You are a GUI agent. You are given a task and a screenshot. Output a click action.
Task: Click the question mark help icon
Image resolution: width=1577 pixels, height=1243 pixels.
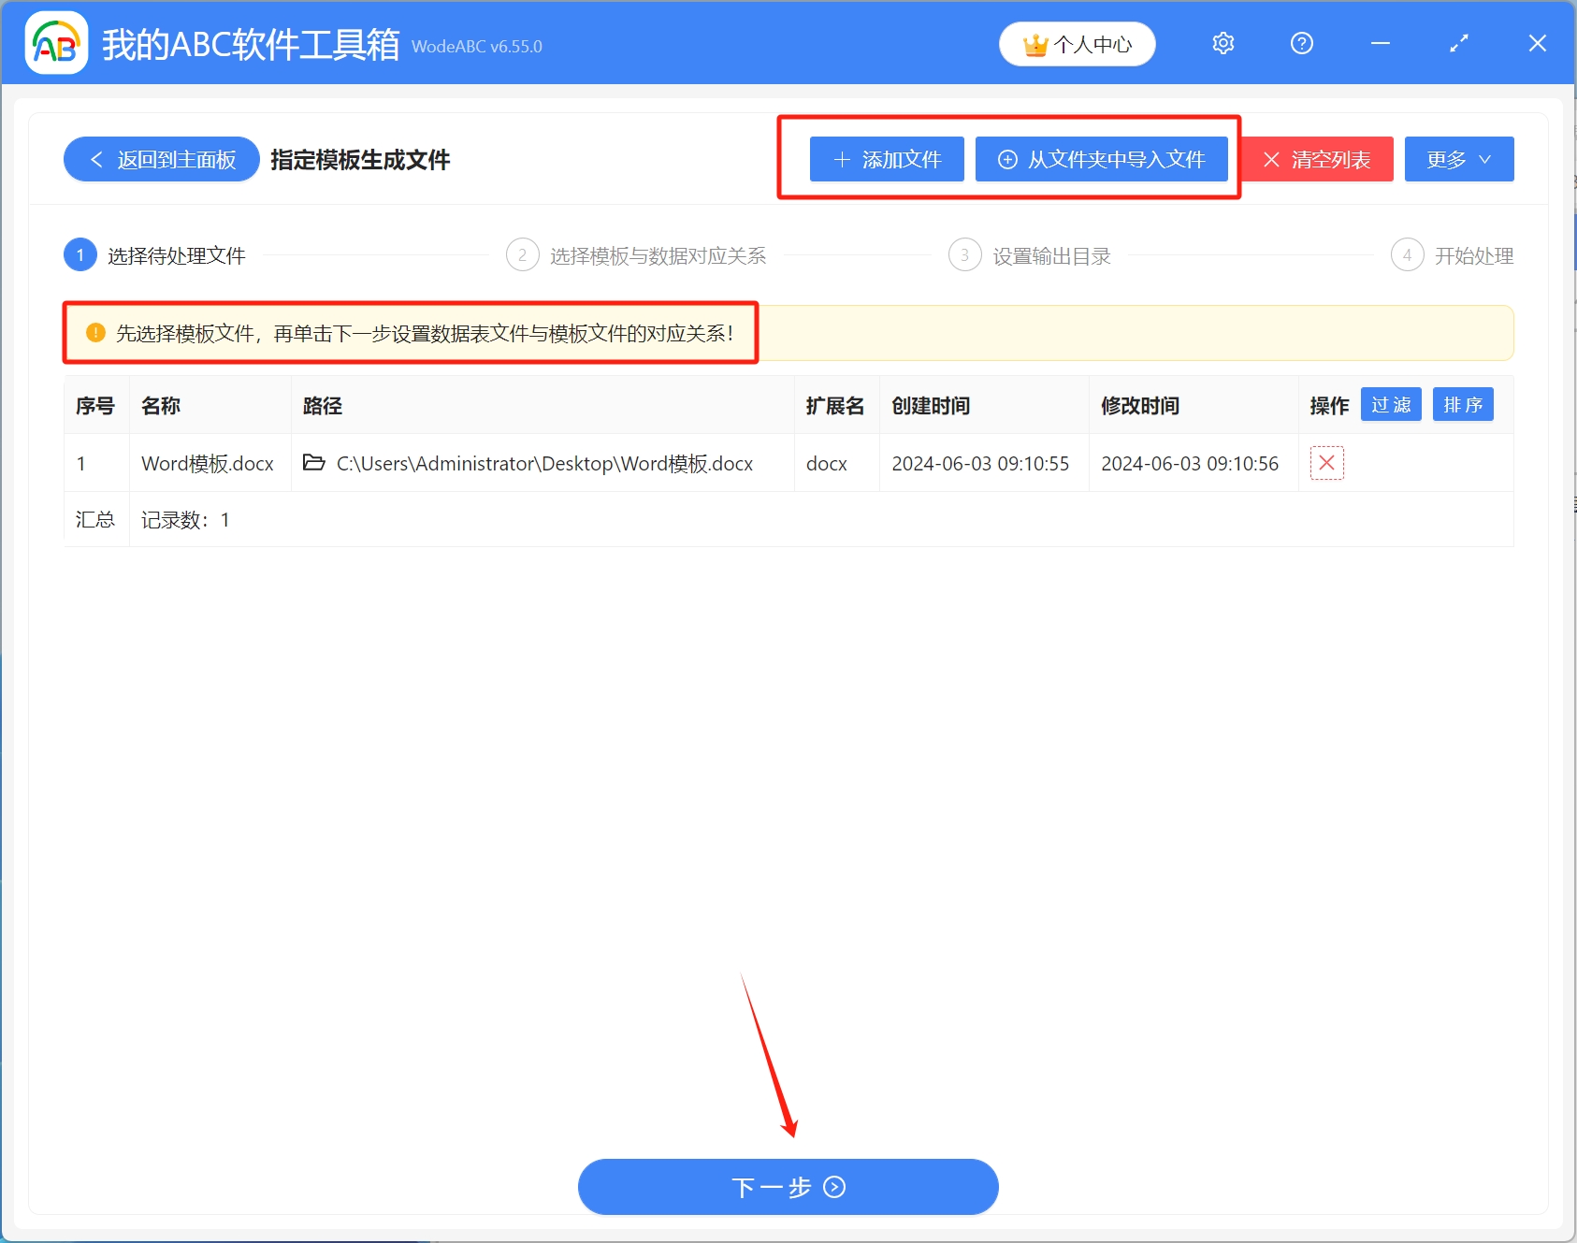click(x=1301, y=43)
